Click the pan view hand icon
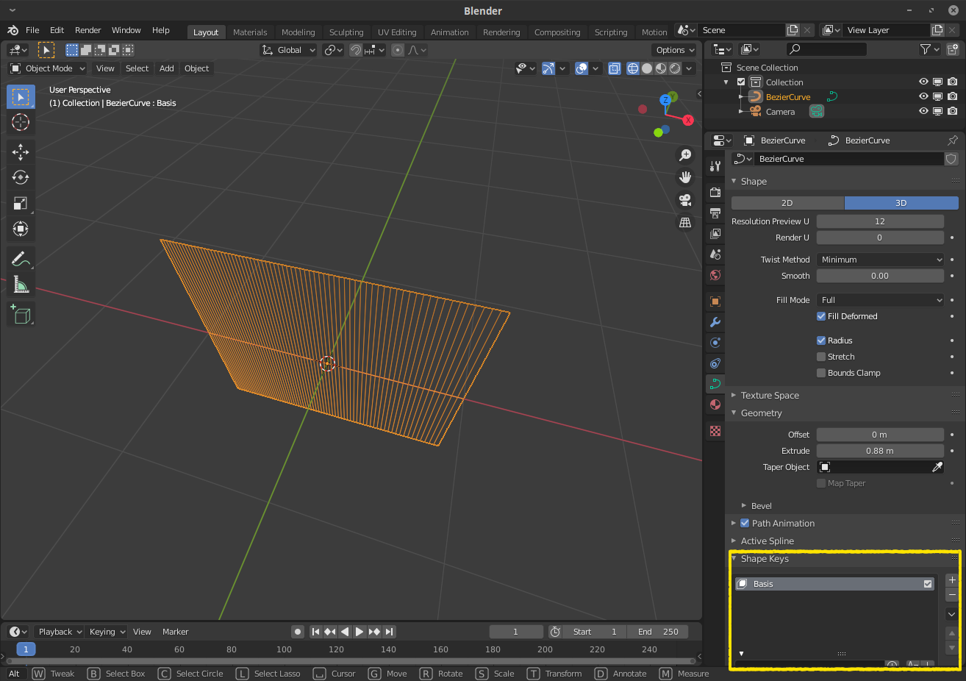 pyautogui.click(x=685, y=177)
